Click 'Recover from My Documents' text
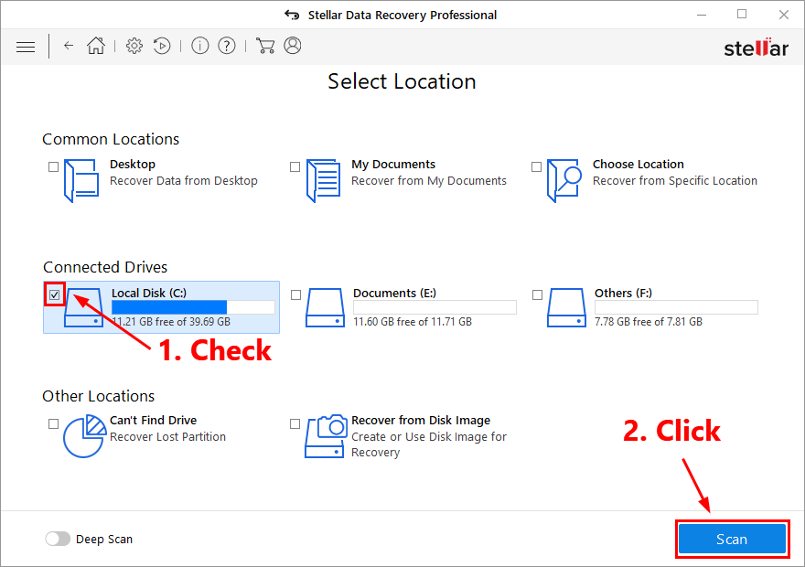 pyautogui.click(x=429, y=181)
